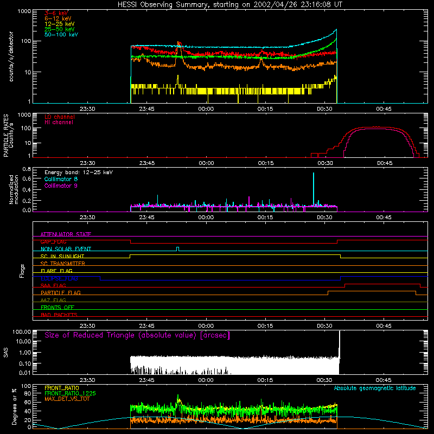The height and width of the screenshot is (434, 434).
Task: Click the AAZ_FLAG label
Action: 53,300
